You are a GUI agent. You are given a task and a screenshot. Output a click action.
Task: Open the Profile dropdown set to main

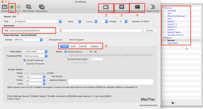[35, 80]
